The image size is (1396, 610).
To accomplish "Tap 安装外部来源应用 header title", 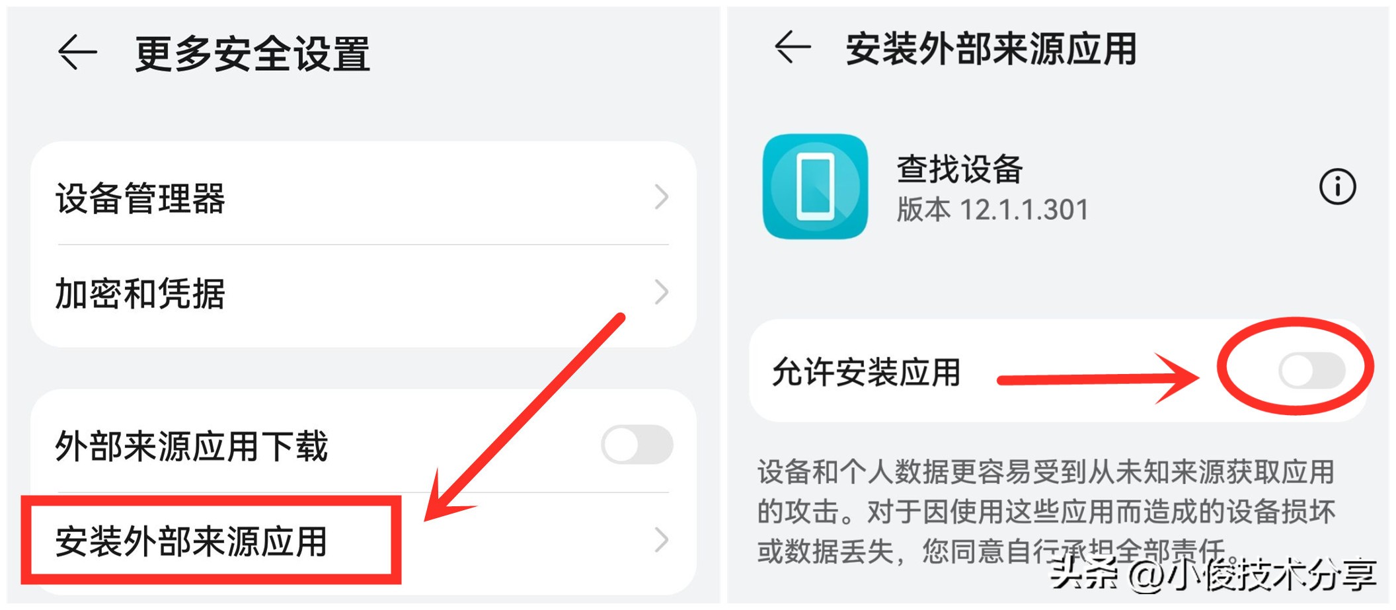I will pos(991,49).
